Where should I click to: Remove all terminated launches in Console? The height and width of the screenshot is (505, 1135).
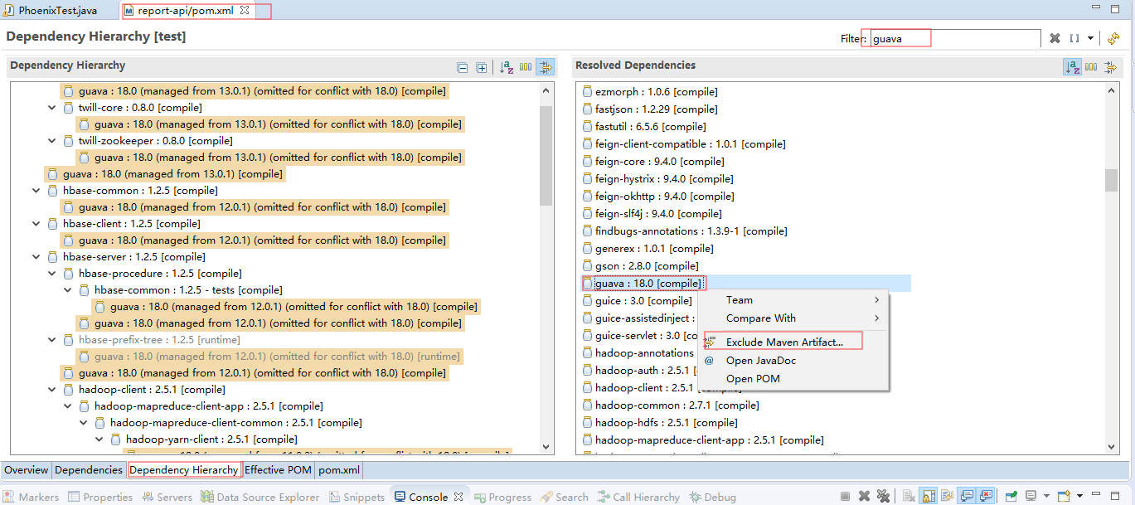coord(882,497)
